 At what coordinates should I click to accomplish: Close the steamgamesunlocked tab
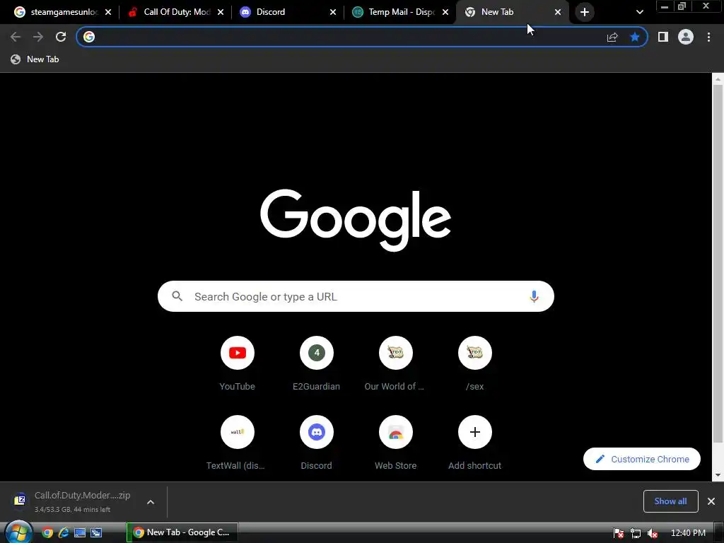(108, 12)
